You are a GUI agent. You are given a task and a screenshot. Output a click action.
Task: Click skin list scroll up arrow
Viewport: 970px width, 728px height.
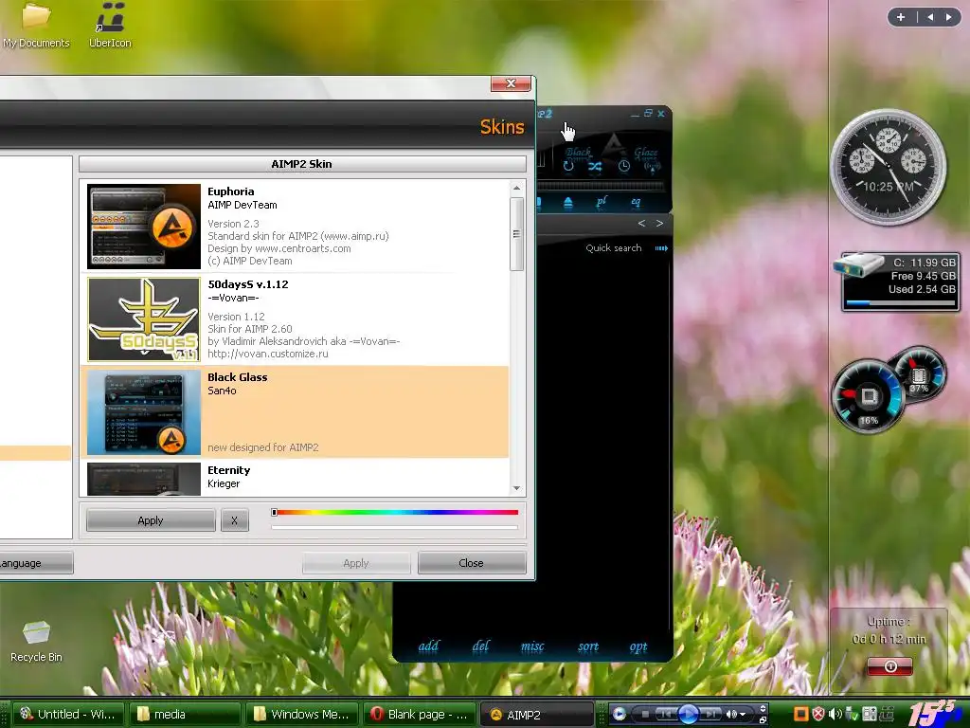click(x=516, y=188)
